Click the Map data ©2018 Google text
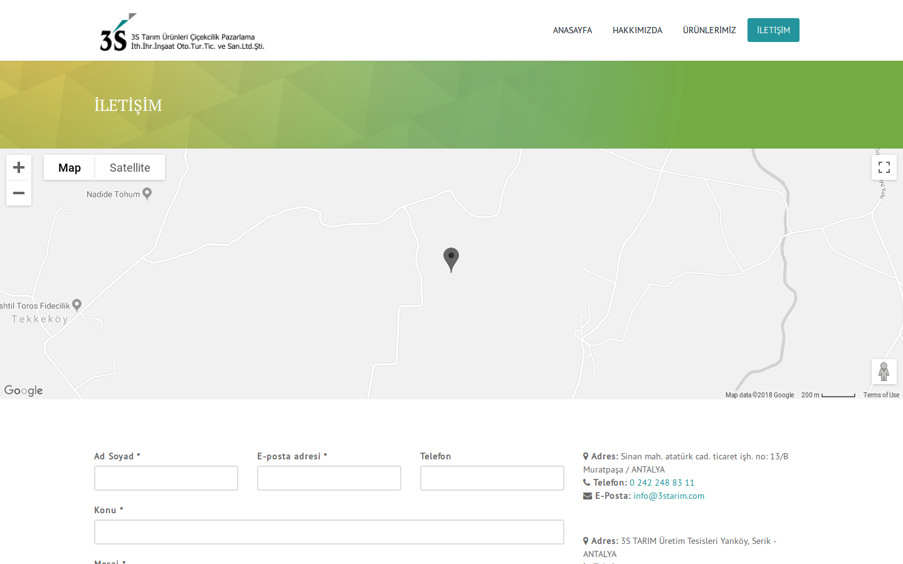Image resolution: width=903 pixels, height=564 pixels. [x=759, y=395]
